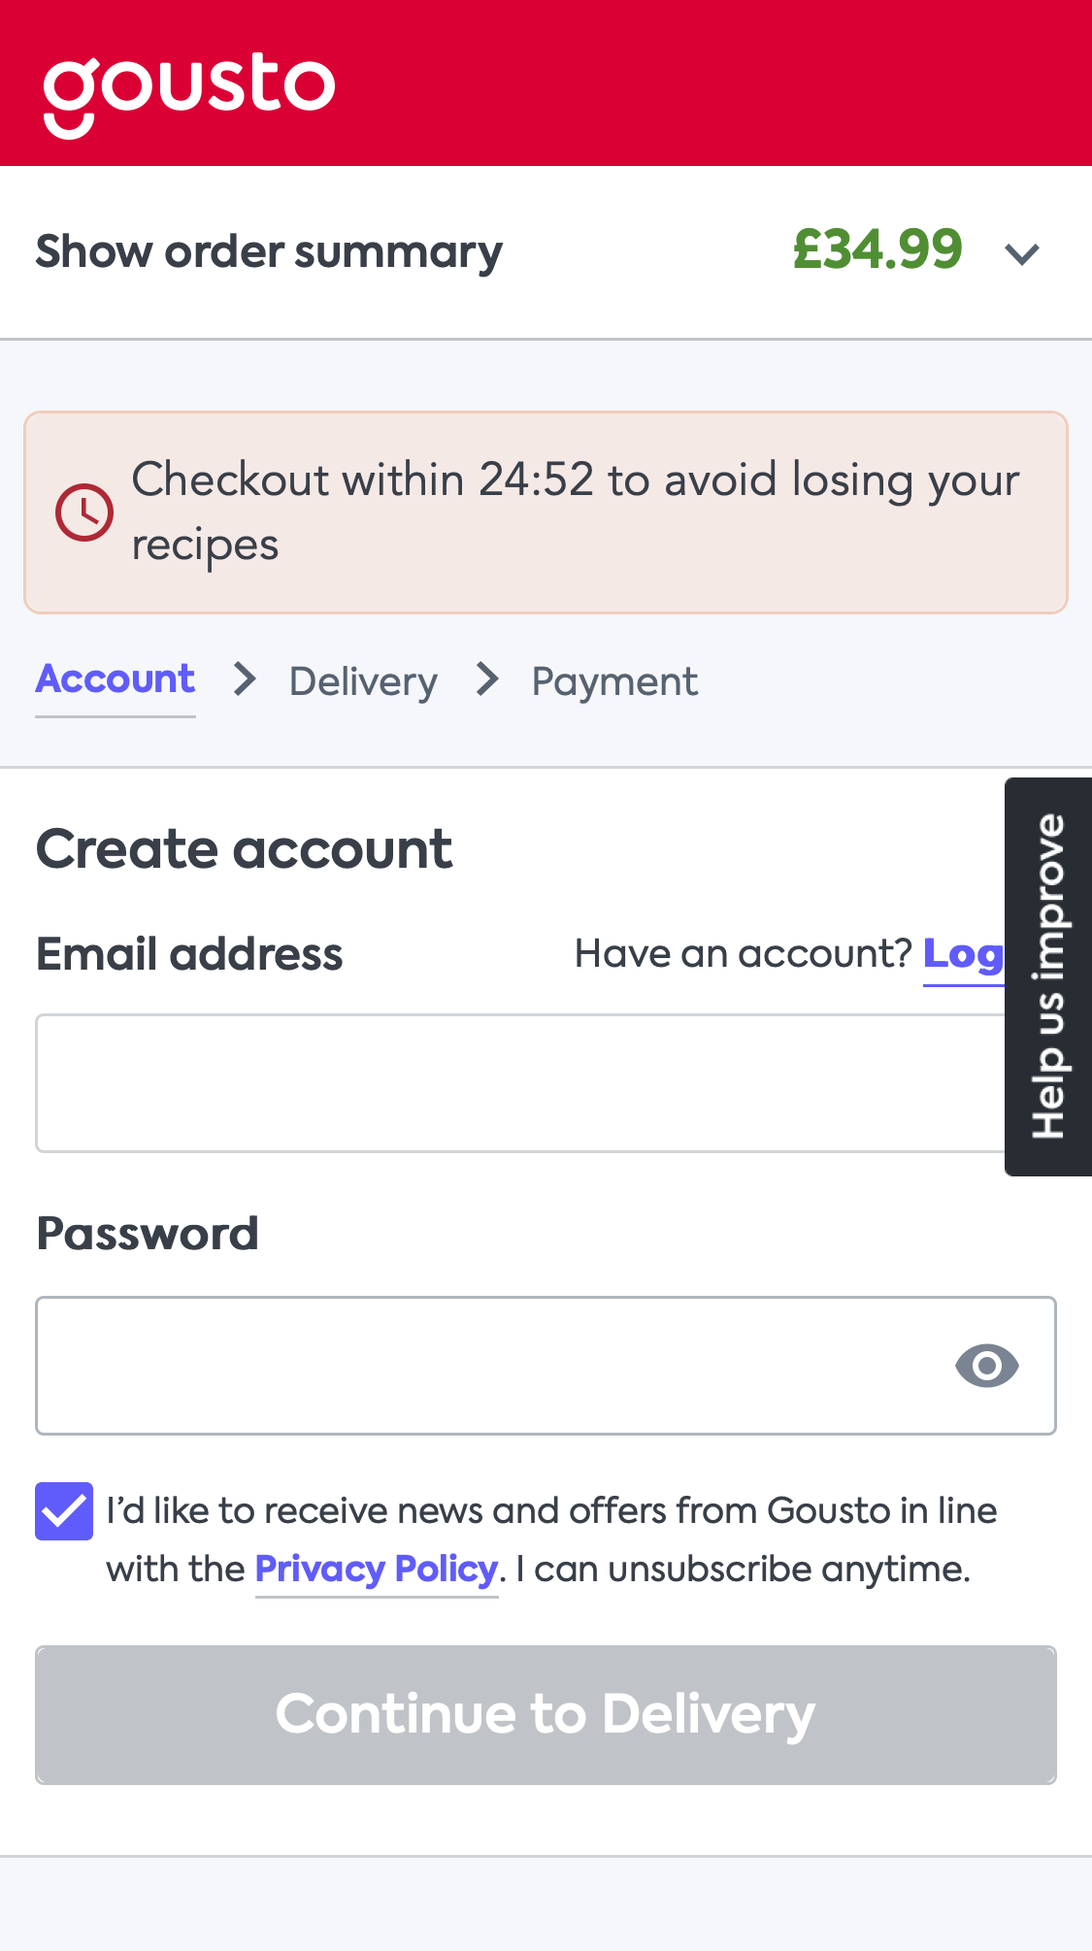
Task: Switch to the Payment step
Action: 614,680
